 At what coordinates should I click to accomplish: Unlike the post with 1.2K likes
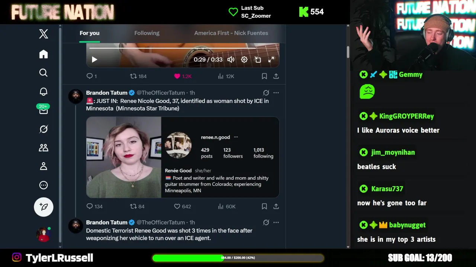click(x=183, y=76)
